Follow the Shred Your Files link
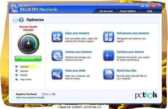Screen dimensions: 168x109 (x=126, y=70)
